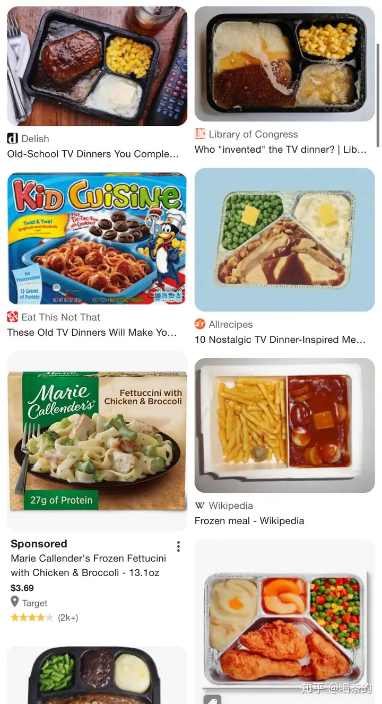Viewport: 382px width, 704px height.
Task: Select the Kid Cuisine box thumbnail
Action: pos(97,239)
